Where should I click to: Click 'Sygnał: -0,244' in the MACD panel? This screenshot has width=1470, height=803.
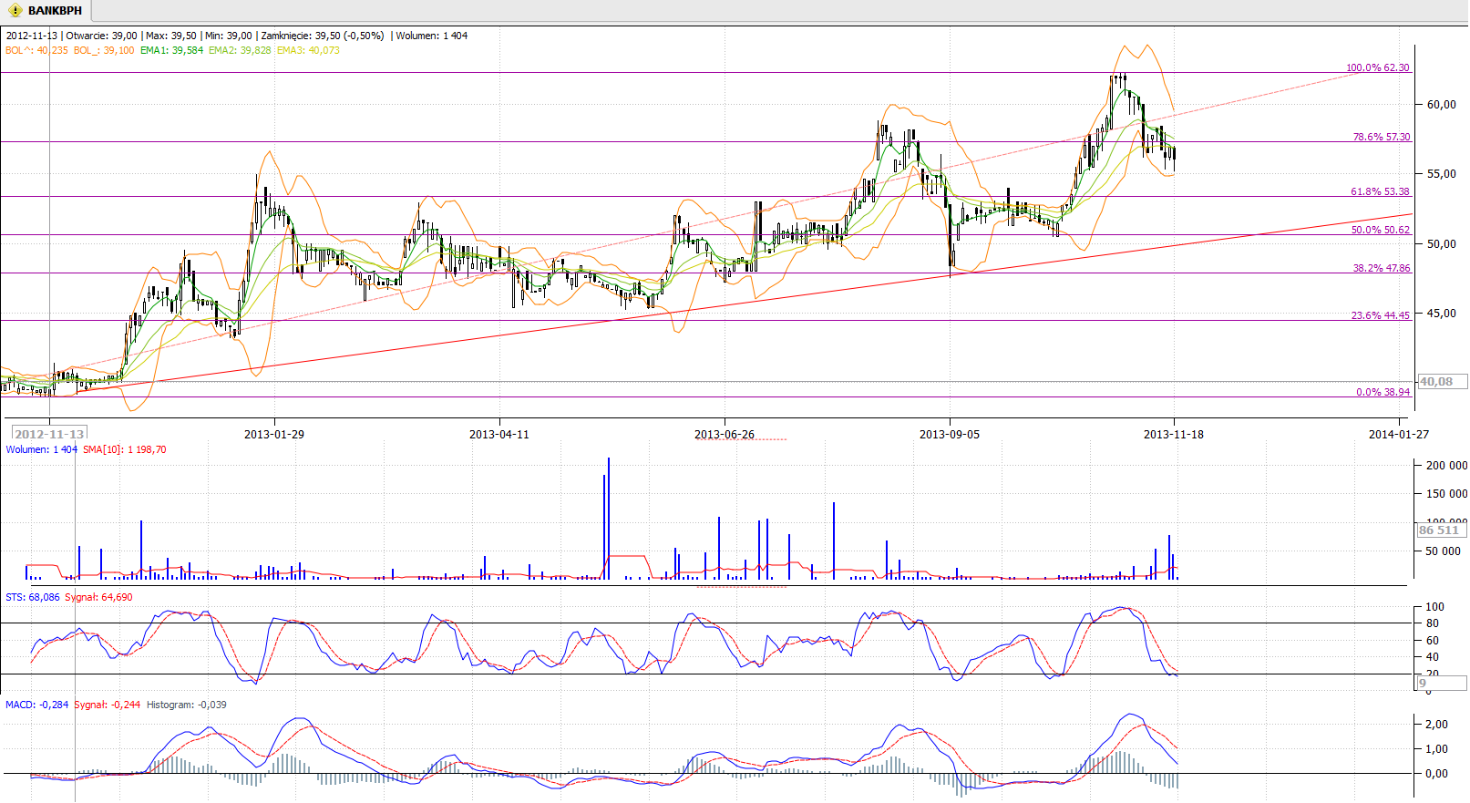(x=108, y=705)
